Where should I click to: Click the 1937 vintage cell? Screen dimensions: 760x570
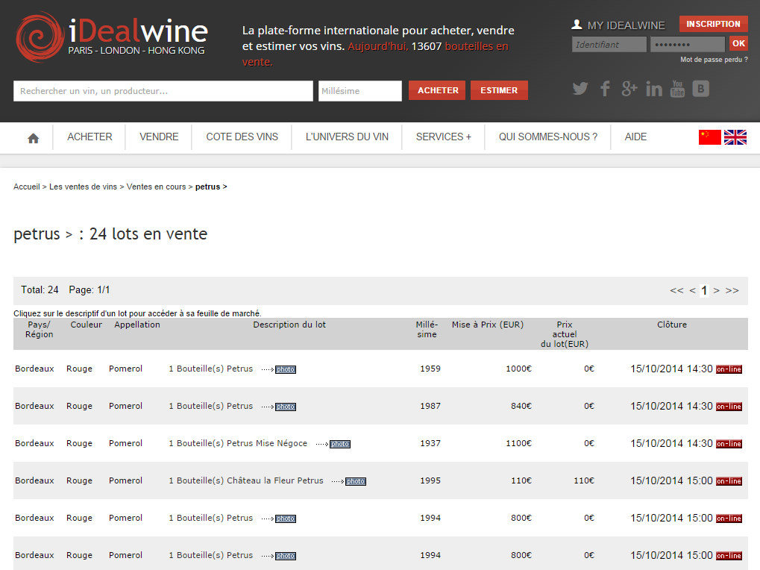430,443
